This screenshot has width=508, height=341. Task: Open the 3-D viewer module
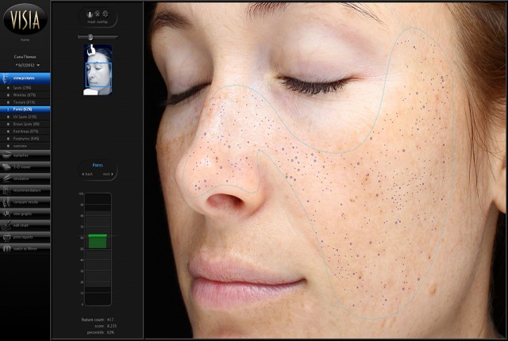[x=7, y=167]
